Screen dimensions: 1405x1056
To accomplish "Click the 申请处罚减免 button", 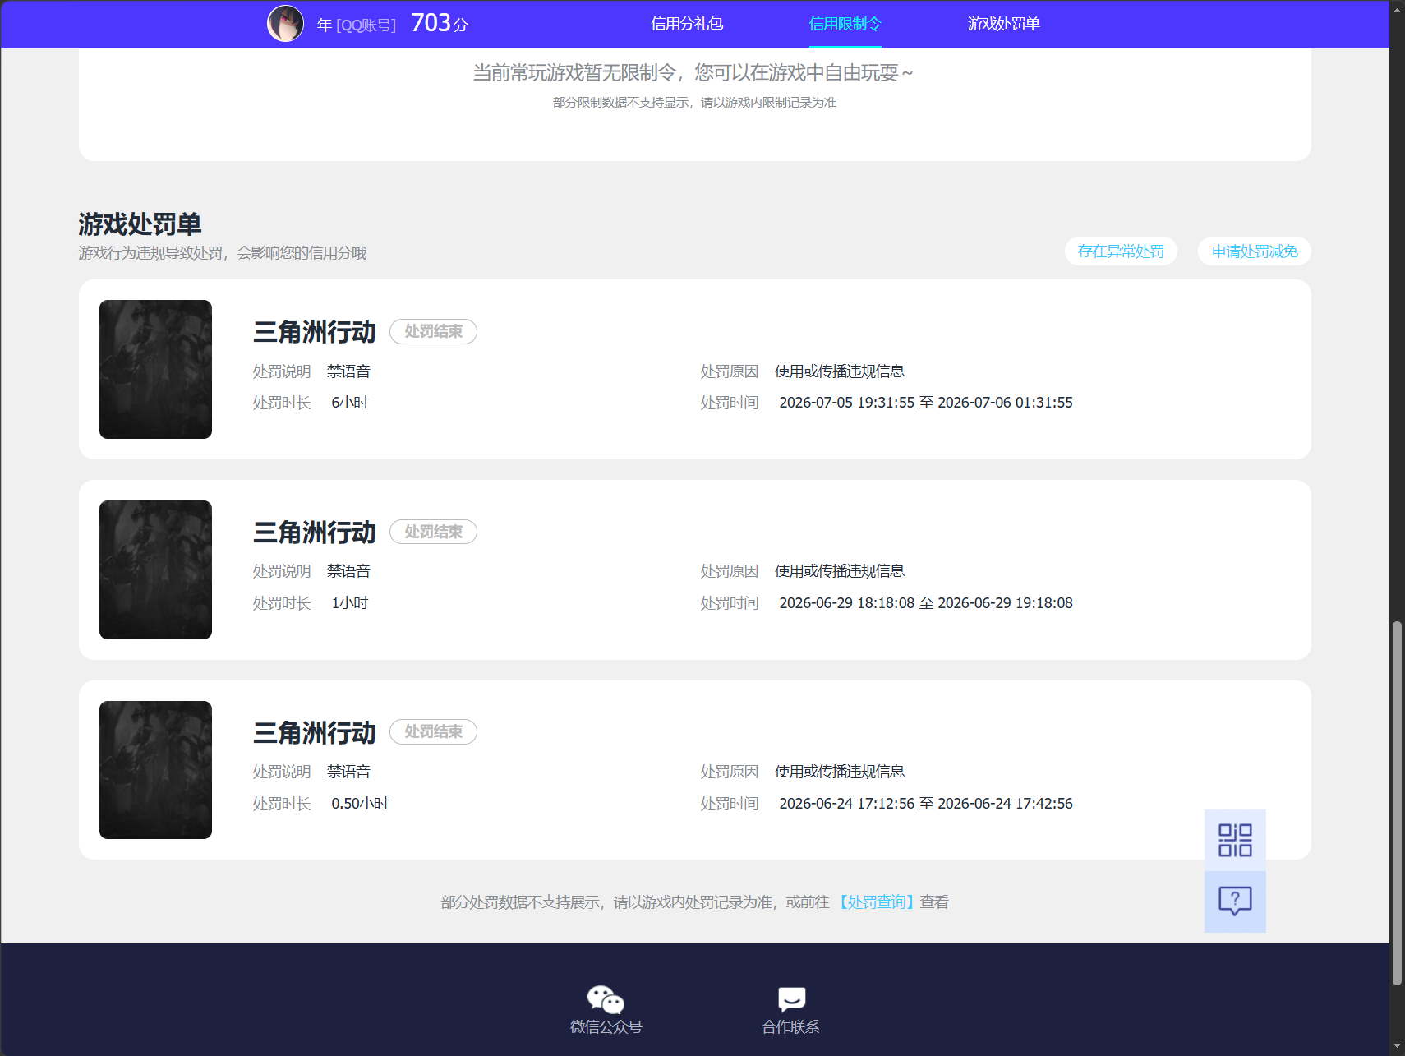I will pyautogui.click(x=1255, y=251).
